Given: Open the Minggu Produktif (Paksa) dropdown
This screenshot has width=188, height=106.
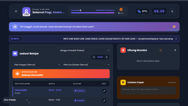Looking at the screenshot, I should 84,50.
